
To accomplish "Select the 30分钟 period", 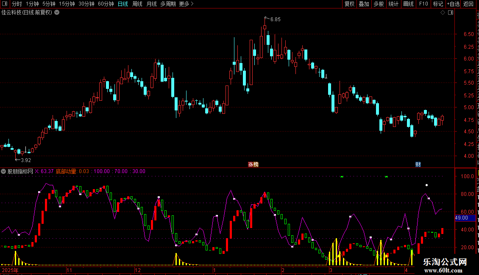I will tap(86, 4).
